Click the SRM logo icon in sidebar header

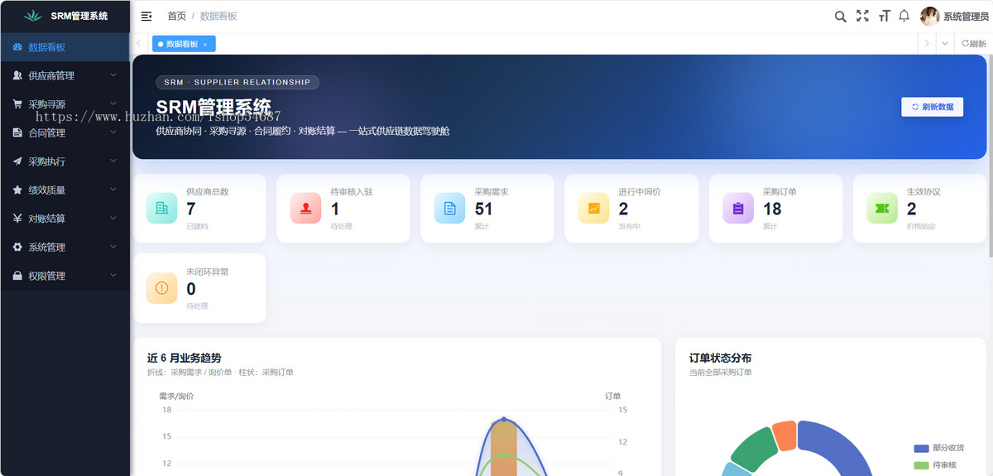(32, 16)
